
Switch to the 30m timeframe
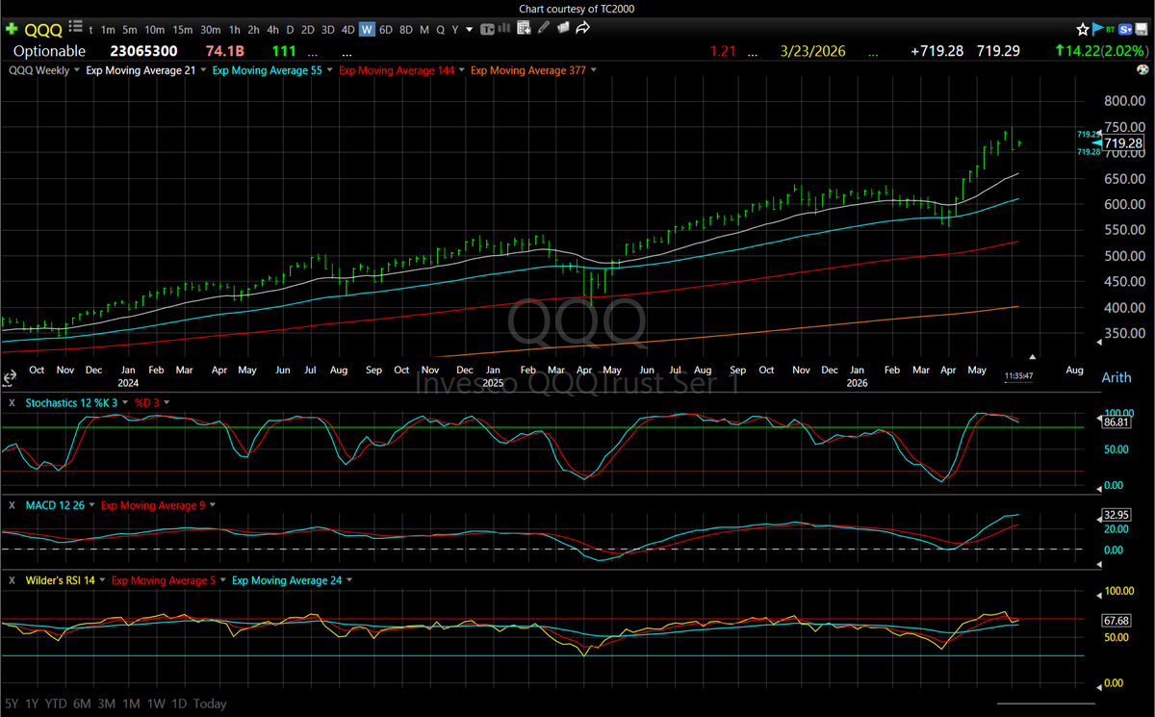pos(210,30)
